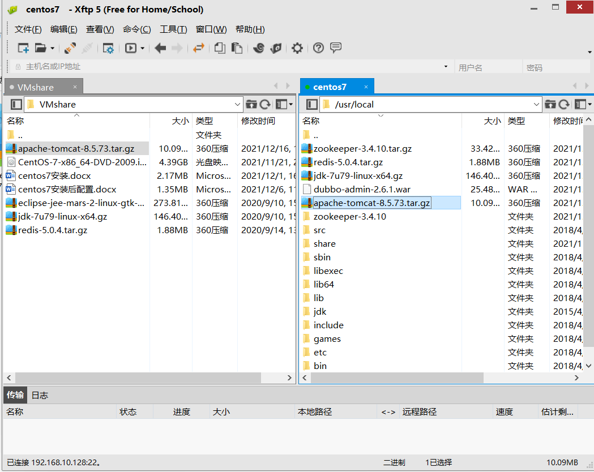The width and height of the screenshot is (594, 472).
Task: Open the 文件(F) menu
Action: (x=28, y=29)
